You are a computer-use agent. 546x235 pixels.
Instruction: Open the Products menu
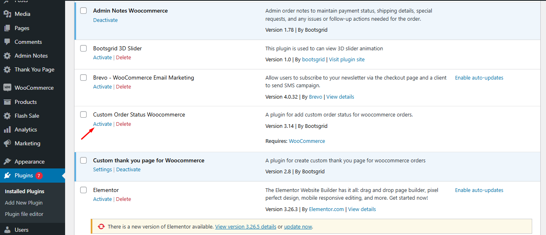pos(26,102)
